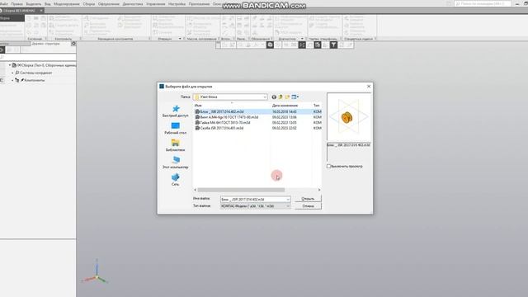This screenshot has height=297, width=528.
Task: Open the Управление menu
Action: (156, 4)
